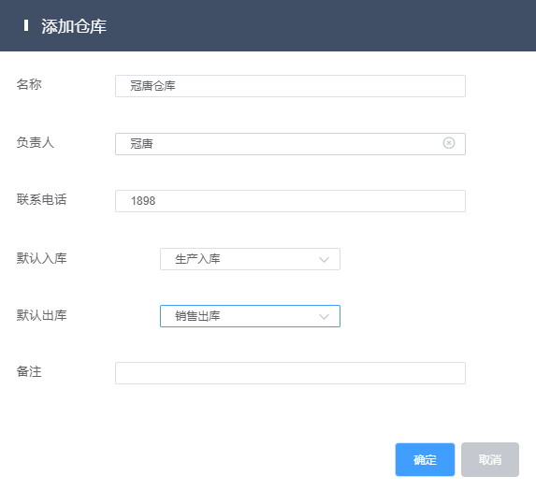This screenshot has height=491, width=536.
Task: Click the 联系电话 label
Action: (x=41, y=199)
